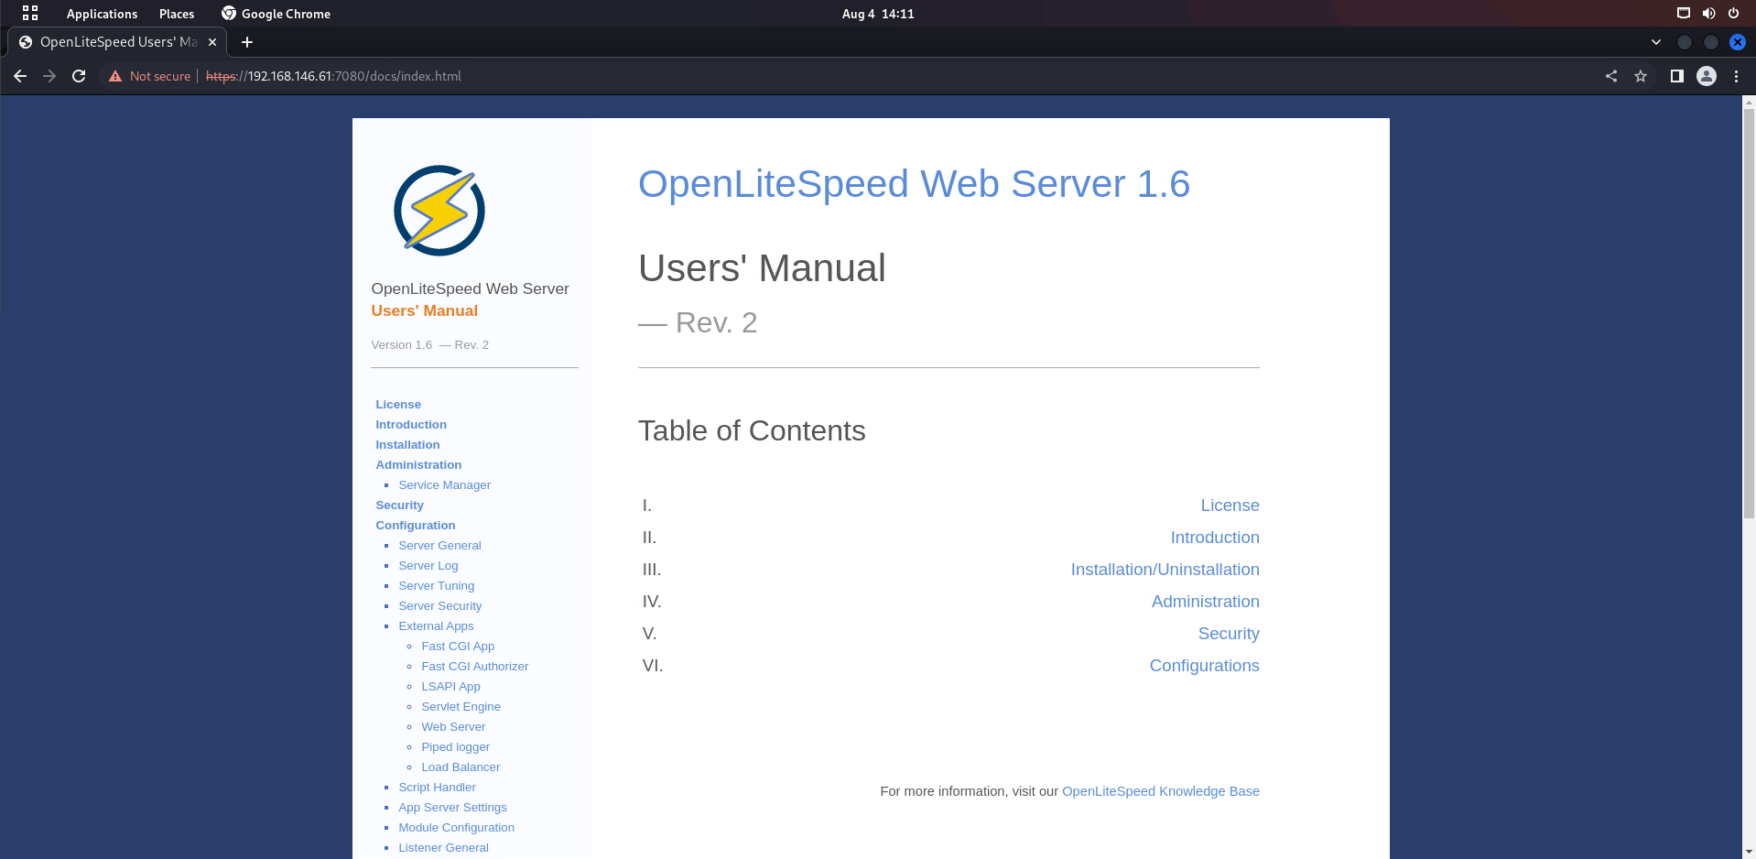
Task: Click the Version 1.6 — Rev. 2 text
Action: click(x=429, y=345)
